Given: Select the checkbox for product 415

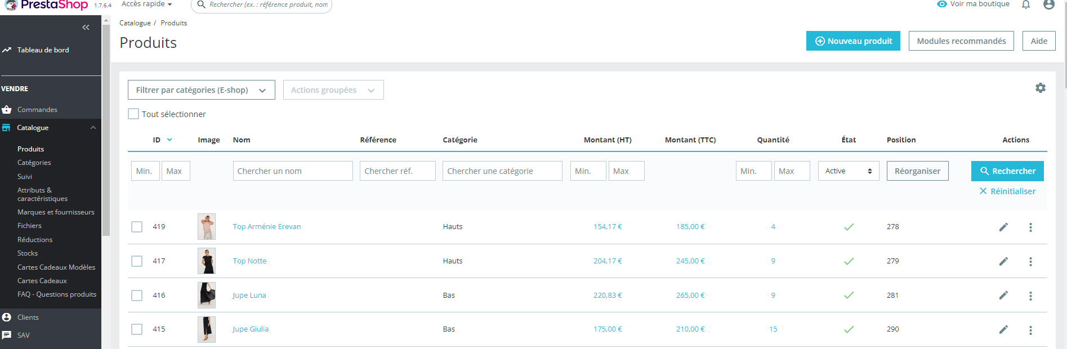Looking at the screenshot, I should pyautogui.click(x=137, y=329).
